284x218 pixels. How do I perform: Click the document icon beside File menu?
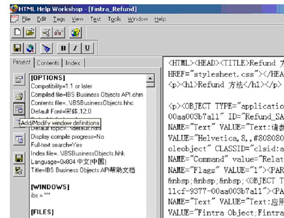tap(15, 19)
